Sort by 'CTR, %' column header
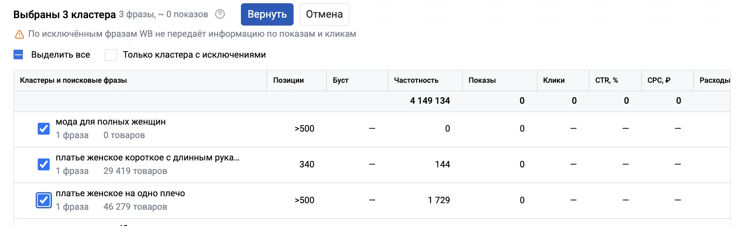The height and width of the screenshot is (226, 740). pyautogui.click(x=607, y=80)
